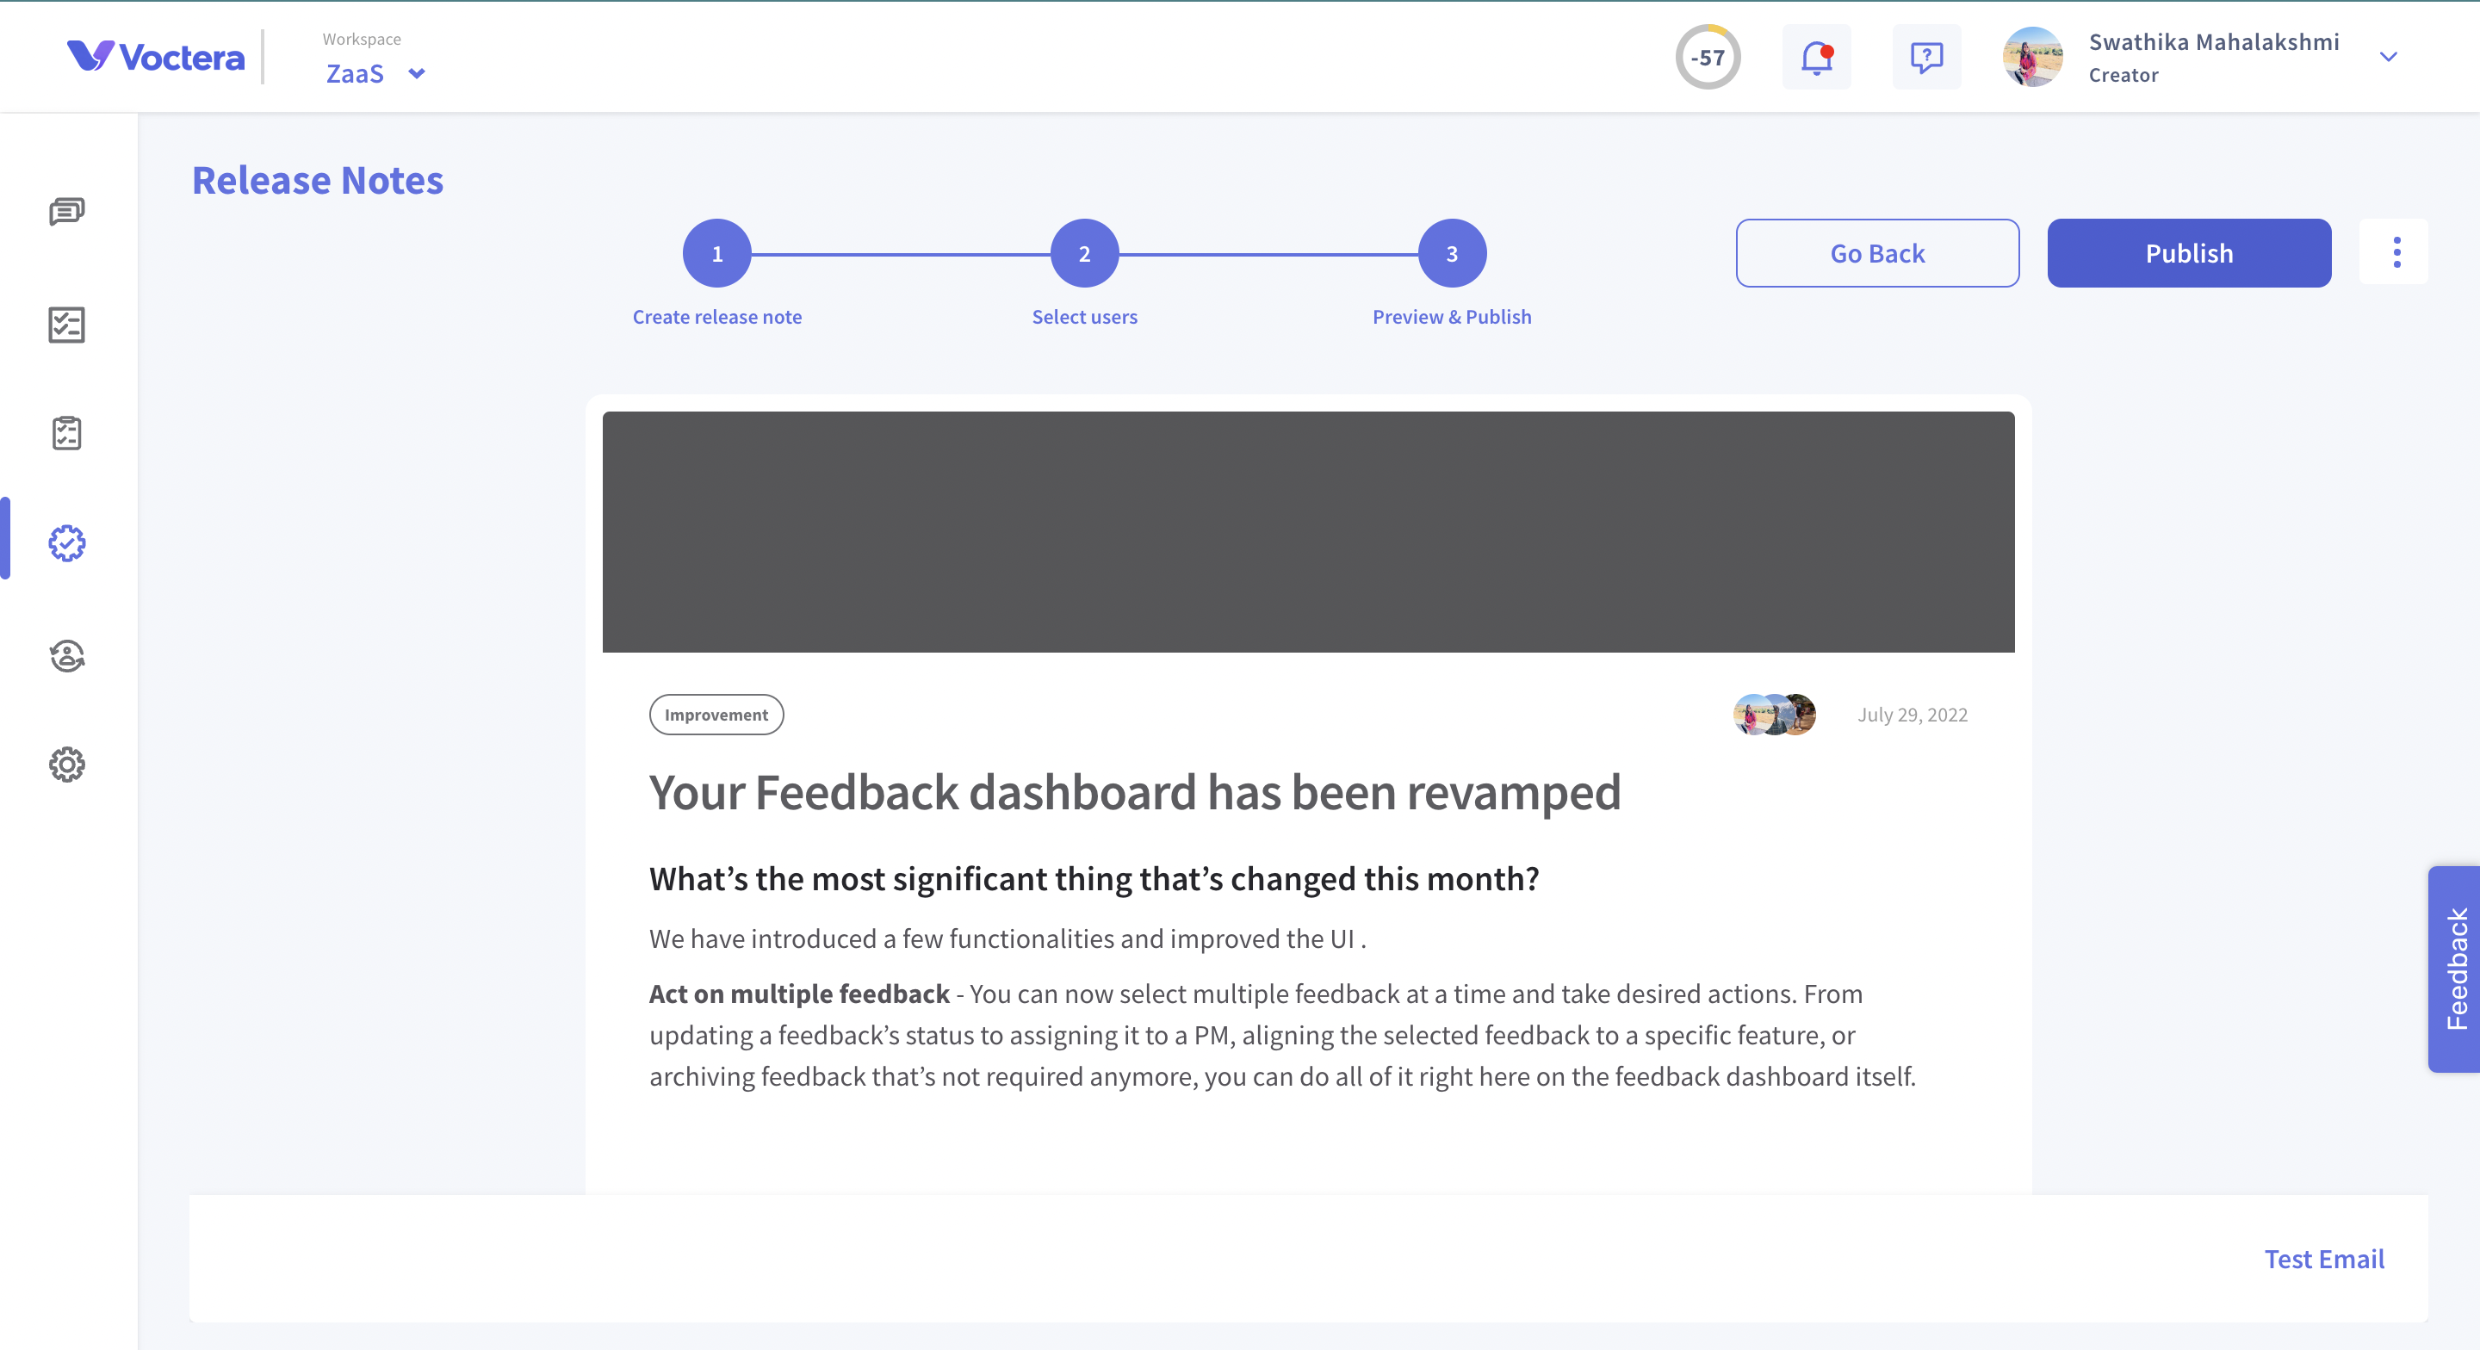Click Swathika's profile avatar
The image size is (2480, 1350).
pyautogui.click(x=2032, y=57)
